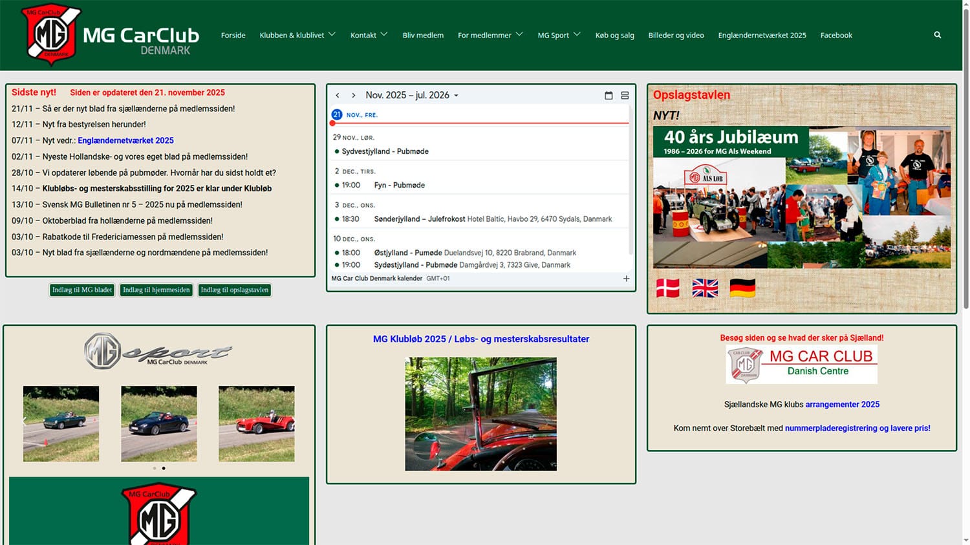
Task: Click the search magnifier in the navigation bar
Action: 937,35
